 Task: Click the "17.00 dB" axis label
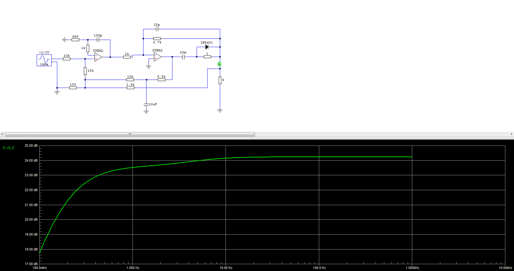point(31,264)
